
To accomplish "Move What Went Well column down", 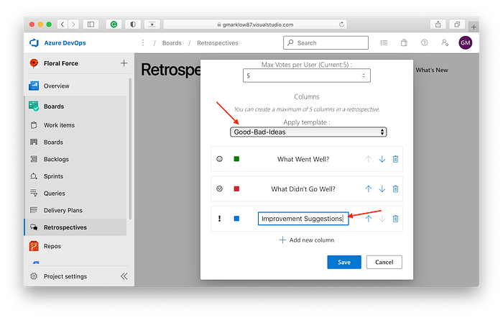I will 382,159.
